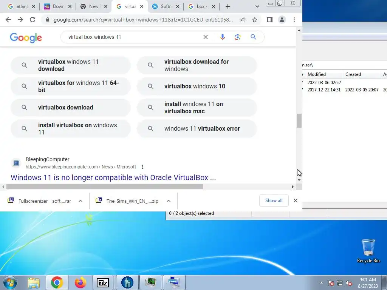
Task: Click Show all downloads button
Action: (x=274, y=201)
